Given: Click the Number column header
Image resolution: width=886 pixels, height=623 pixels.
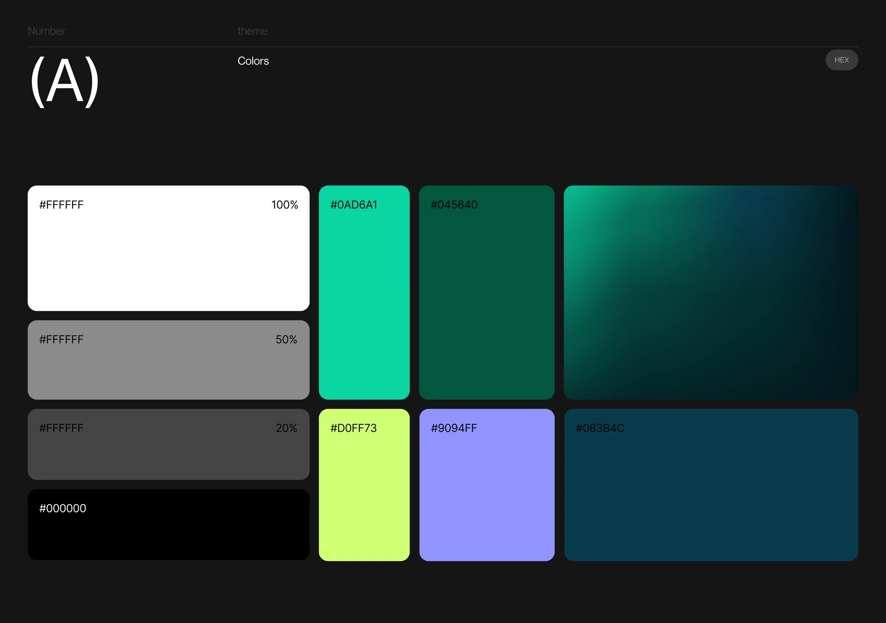Looking at the screenshot, I should point(46,31).
